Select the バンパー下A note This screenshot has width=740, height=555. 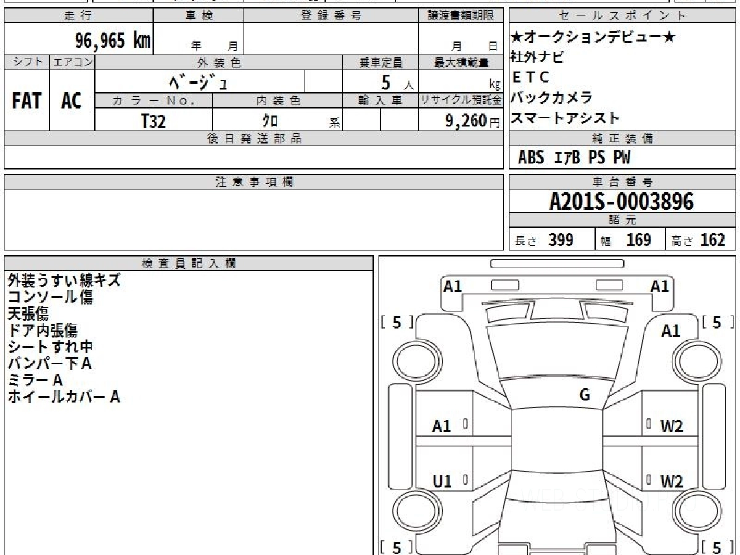point(50,364)
